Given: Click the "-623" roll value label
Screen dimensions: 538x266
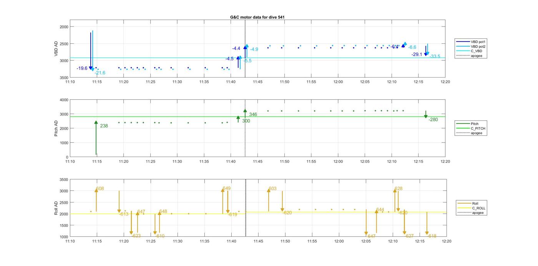Looking at the screenshot, I should click(x=136, y=236).
